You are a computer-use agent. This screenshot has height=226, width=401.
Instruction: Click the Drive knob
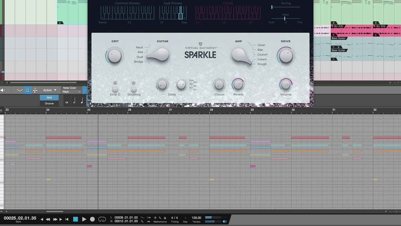click(286, 56)
